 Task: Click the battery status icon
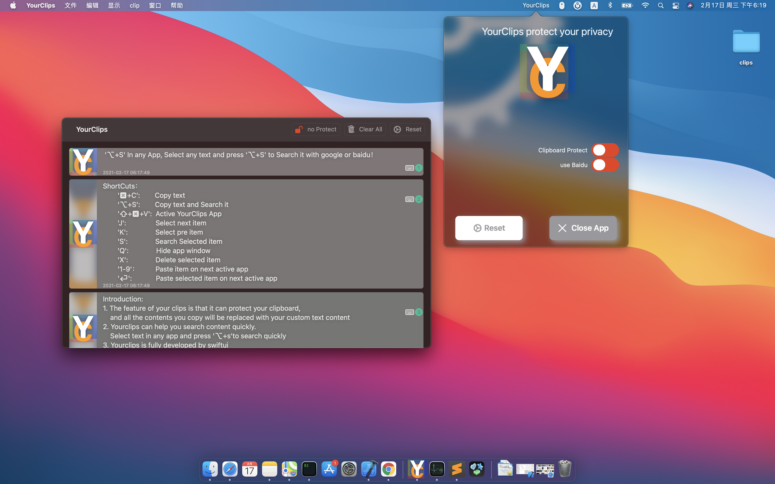(627, 5)
